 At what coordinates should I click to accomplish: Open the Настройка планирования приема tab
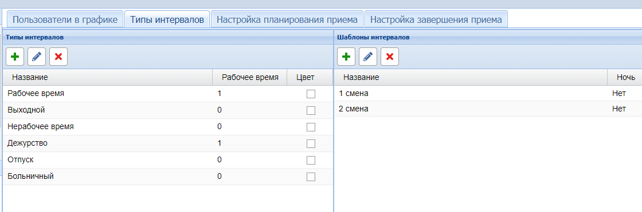(287, 19)
